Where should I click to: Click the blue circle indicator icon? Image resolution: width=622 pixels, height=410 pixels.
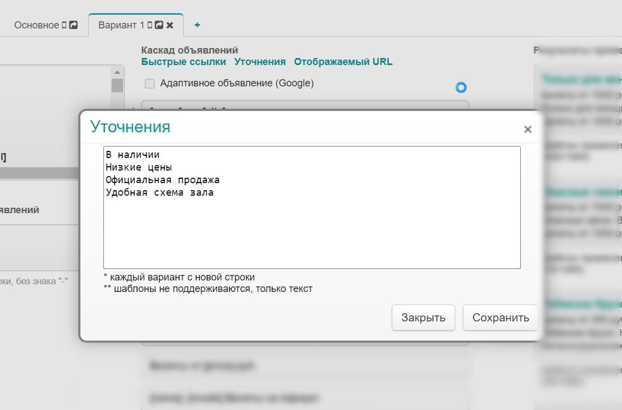point(461,87)
